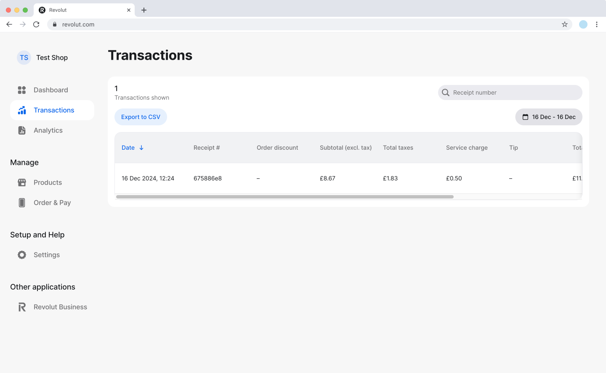Select the Revolut browser tab
Viewport: 606px width, 373px height.
84,10
